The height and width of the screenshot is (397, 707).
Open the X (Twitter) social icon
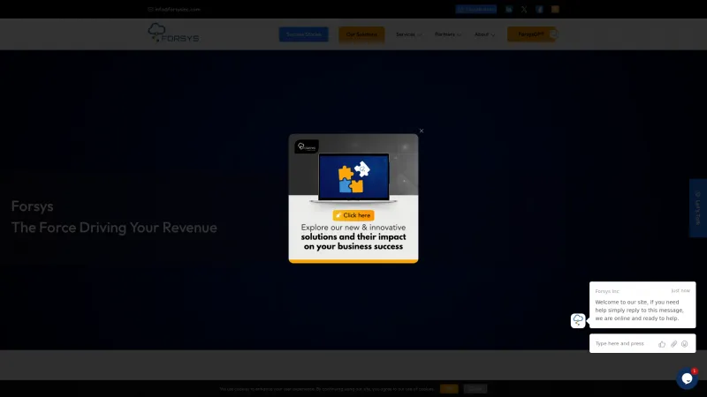coord(524,9)
